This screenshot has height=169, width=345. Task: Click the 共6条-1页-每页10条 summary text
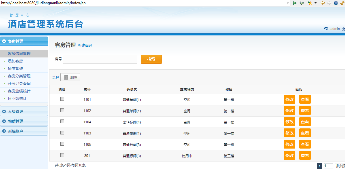[70, 165]
